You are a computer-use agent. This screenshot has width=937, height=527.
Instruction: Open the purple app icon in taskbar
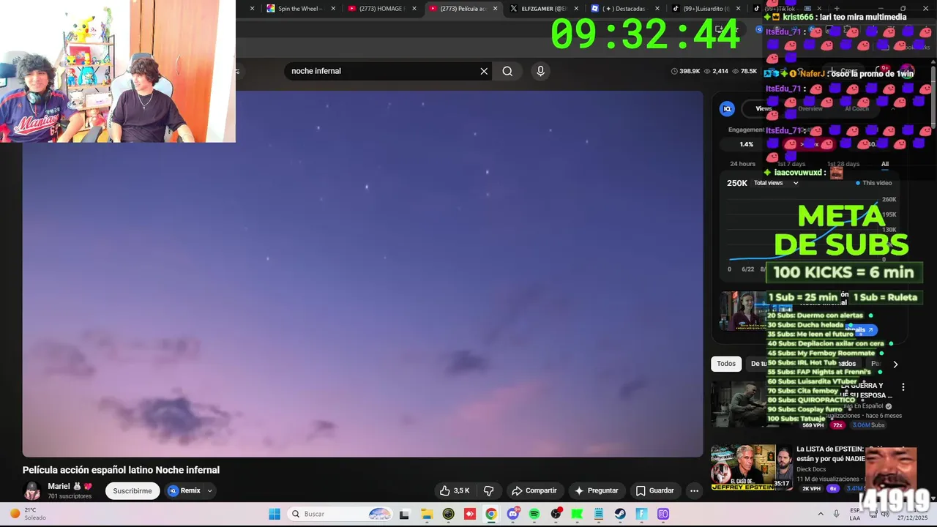663,514
